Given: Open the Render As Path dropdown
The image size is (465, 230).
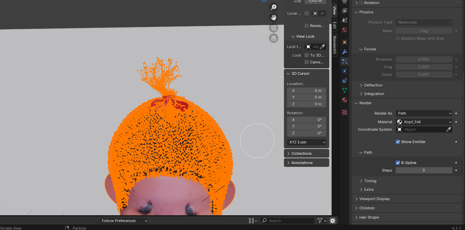Looking at the screenshot, I should tap(424, 113).
